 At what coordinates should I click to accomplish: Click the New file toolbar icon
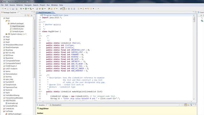(3, 9)
